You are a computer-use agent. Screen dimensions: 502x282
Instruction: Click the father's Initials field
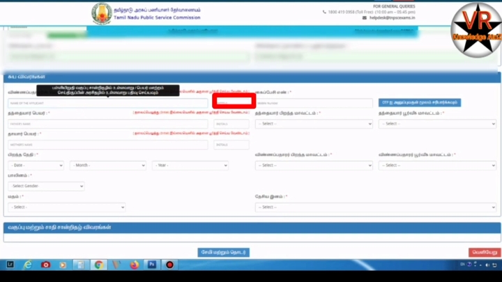231,124
